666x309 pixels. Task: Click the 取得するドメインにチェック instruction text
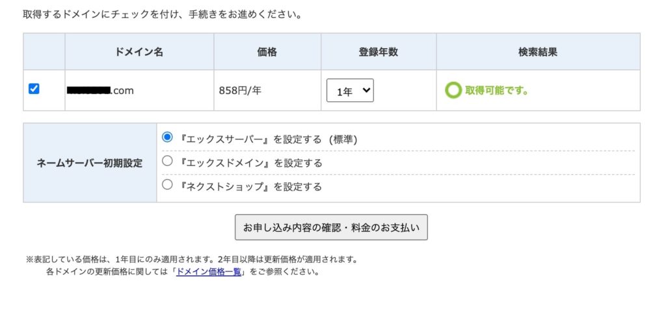[x=163, y=14]
